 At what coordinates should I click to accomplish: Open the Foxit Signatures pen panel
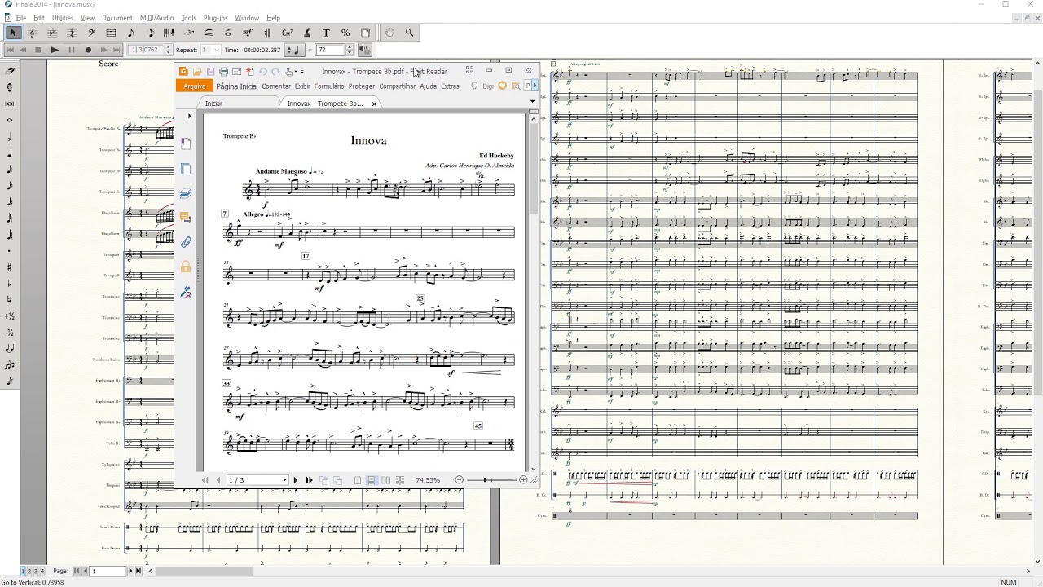(186, 291)
